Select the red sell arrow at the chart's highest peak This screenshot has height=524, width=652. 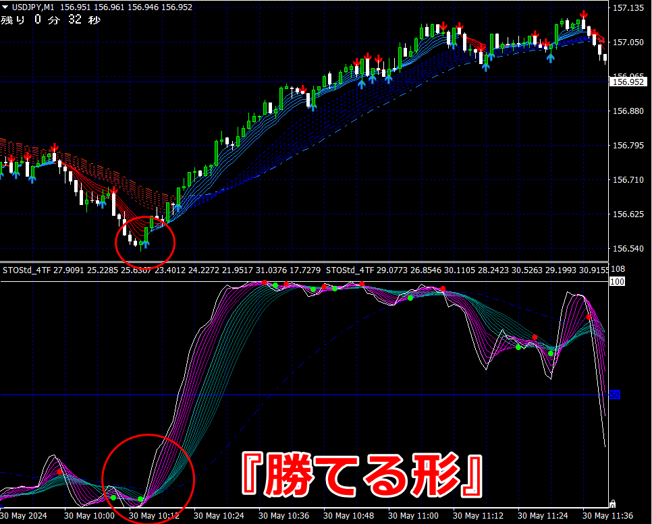pos(583,15)
